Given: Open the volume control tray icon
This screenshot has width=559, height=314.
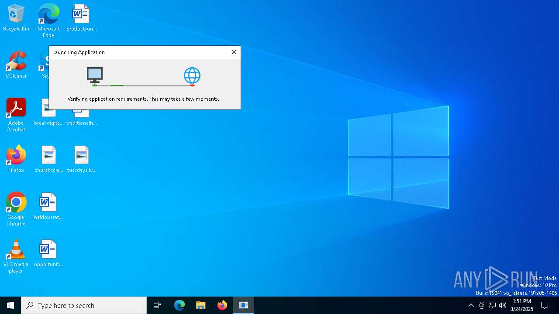Looking at the screenshot, I should click(503, 305).
